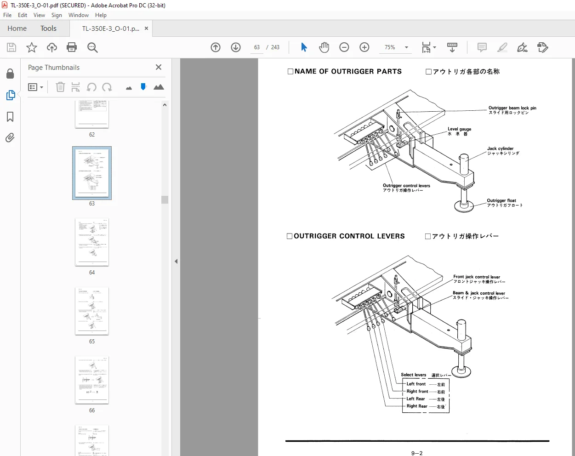The image size is (575, 456).
Task: Select the page 63 thumbnail
Action: pyautogui.click(x=92, y=173)
